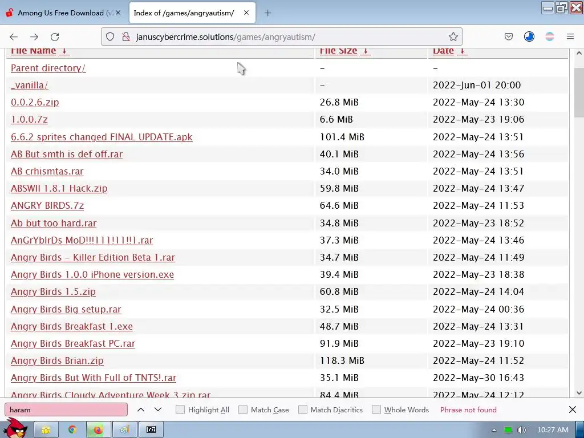Click the arrow next to File Name
The height and width of the screenshot is (438, 584).
point(64,51)
